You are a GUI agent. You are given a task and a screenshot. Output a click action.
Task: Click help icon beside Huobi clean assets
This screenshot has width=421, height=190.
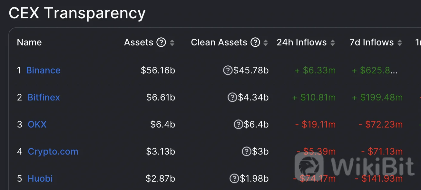(x=234, y=178)
